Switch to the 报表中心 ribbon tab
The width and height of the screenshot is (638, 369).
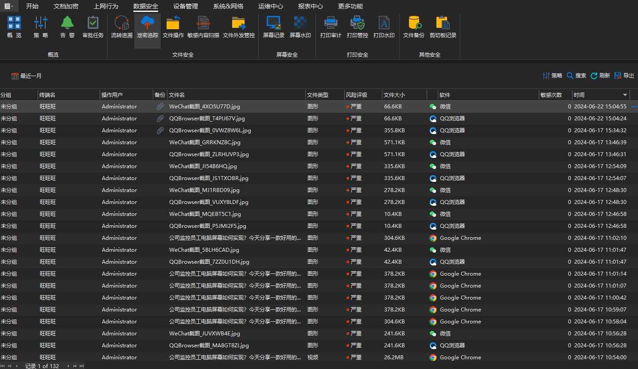point(310,6)
